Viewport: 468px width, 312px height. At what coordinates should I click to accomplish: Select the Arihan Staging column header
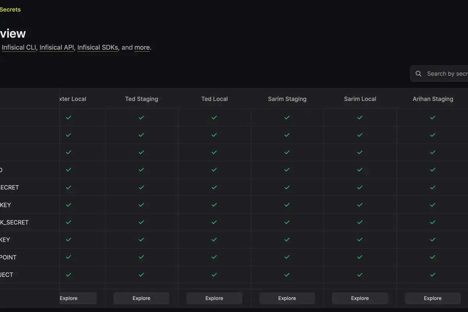(x=433, y=99)
